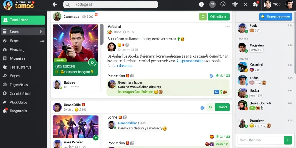Click the light green U button beside Shaed
Screen dimensions: 296x148
(x=210, y=107)
